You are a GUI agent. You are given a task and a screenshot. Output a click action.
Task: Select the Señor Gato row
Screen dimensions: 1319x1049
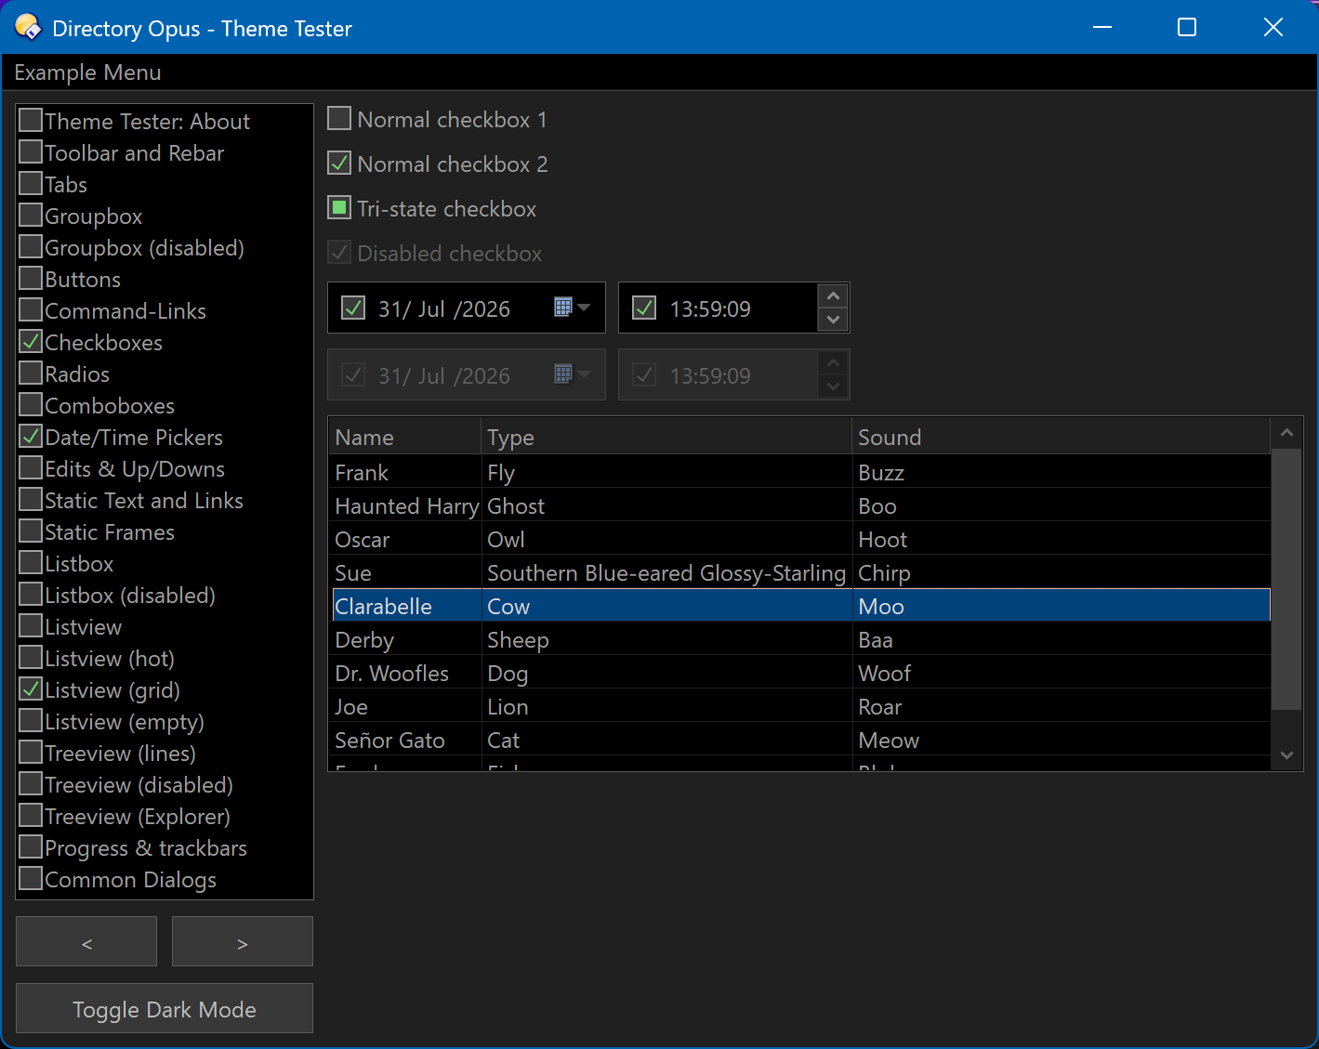click(x=799, y=740)
